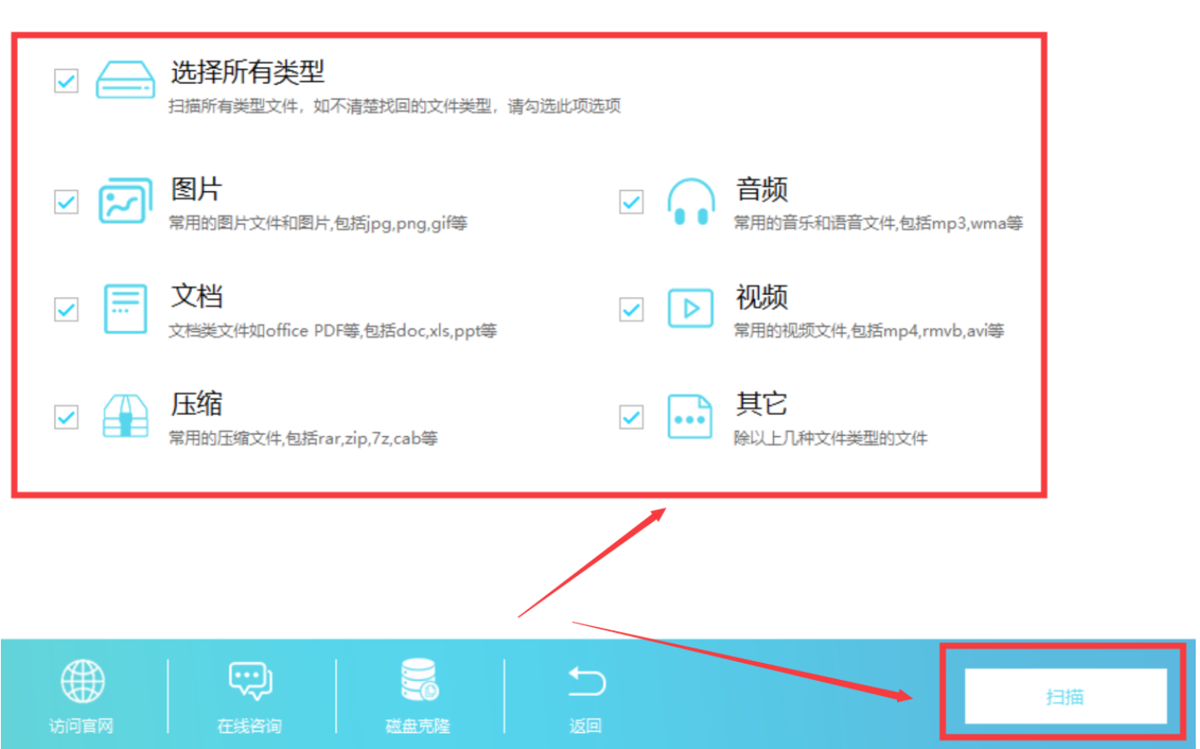Click the video (视频) play icon
The width and height of the screenshot is (1200, 749).
[690, 309]
